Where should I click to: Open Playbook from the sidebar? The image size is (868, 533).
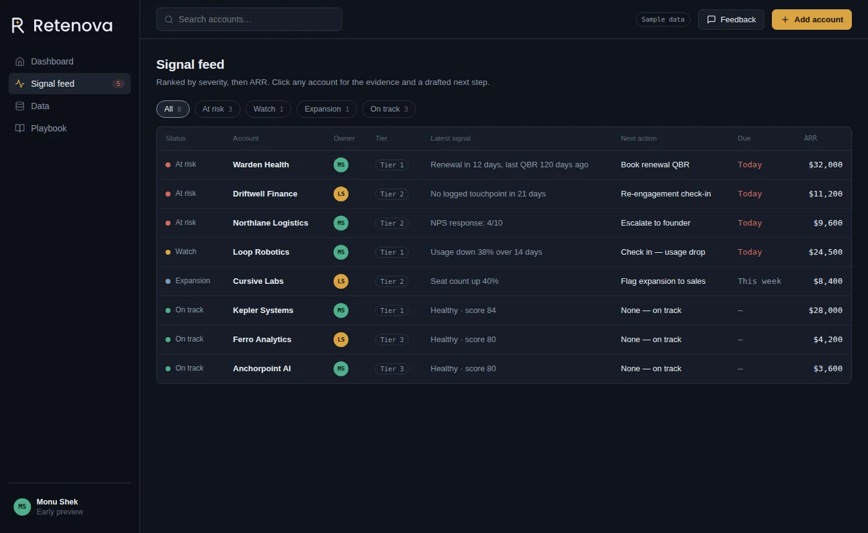point(69,128)
